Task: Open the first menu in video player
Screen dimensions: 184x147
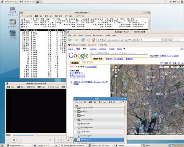Action: (x=10, y=87)
